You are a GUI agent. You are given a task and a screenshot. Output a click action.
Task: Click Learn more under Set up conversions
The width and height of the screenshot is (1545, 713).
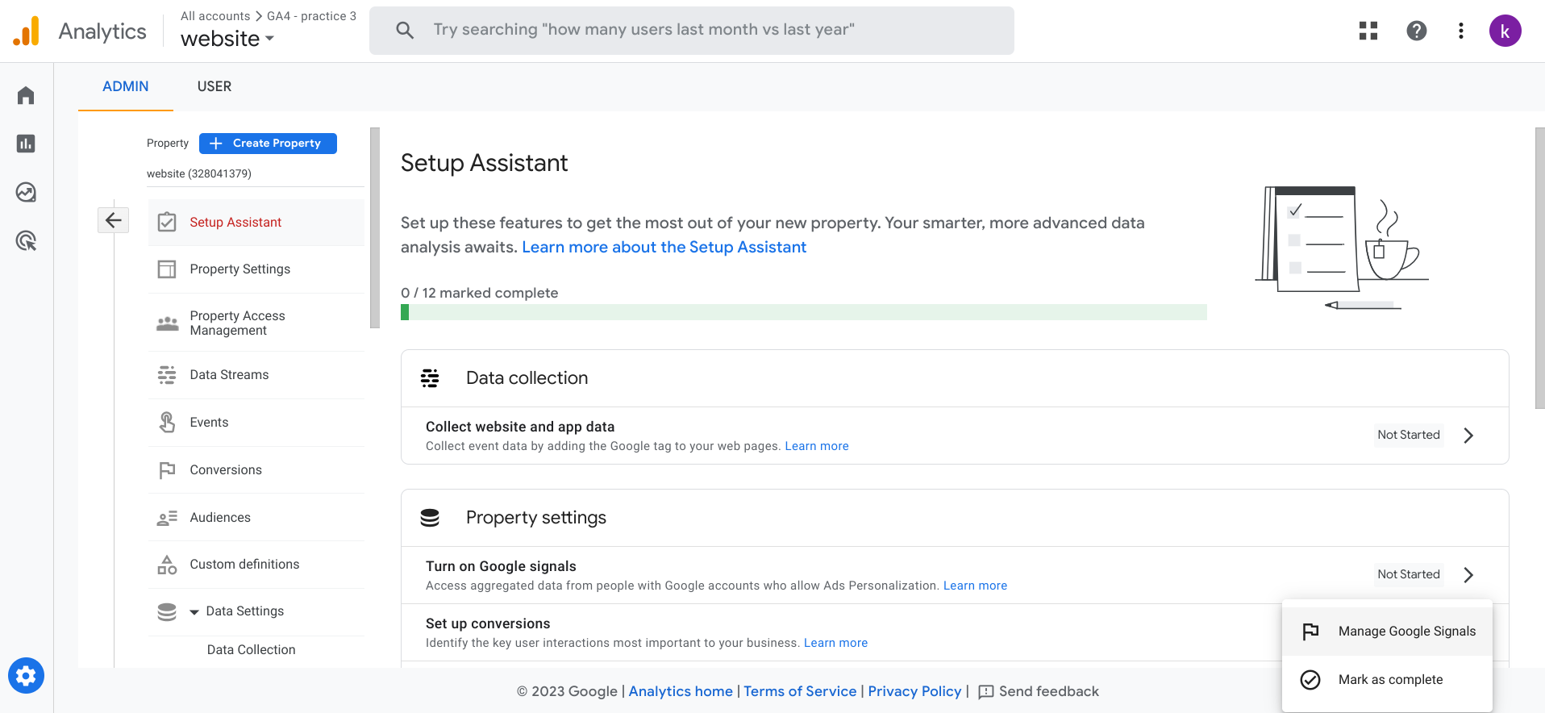coord(835,643)
